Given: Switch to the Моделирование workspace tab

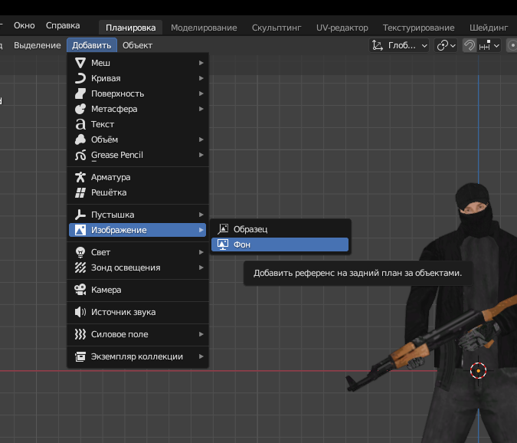Looking at the screenshot, I should point(204,28).
